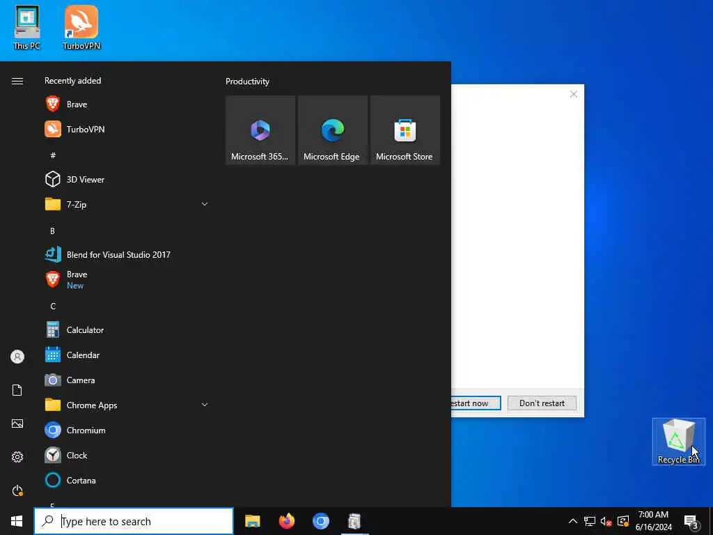Viewport: 713px width, 535px height.
Task: Close the restart dialog window
Action: click(574, 94)
